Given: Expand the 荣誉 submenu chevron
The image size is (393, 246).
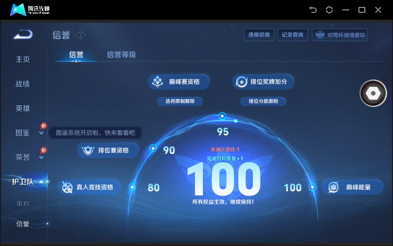Looking at the screenshot, I should [41, 158].
